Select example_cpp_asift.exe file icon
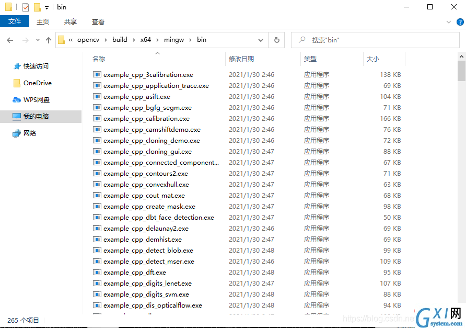Image resolution: width=466 pixels, height=328 pixels. (97, 96)
